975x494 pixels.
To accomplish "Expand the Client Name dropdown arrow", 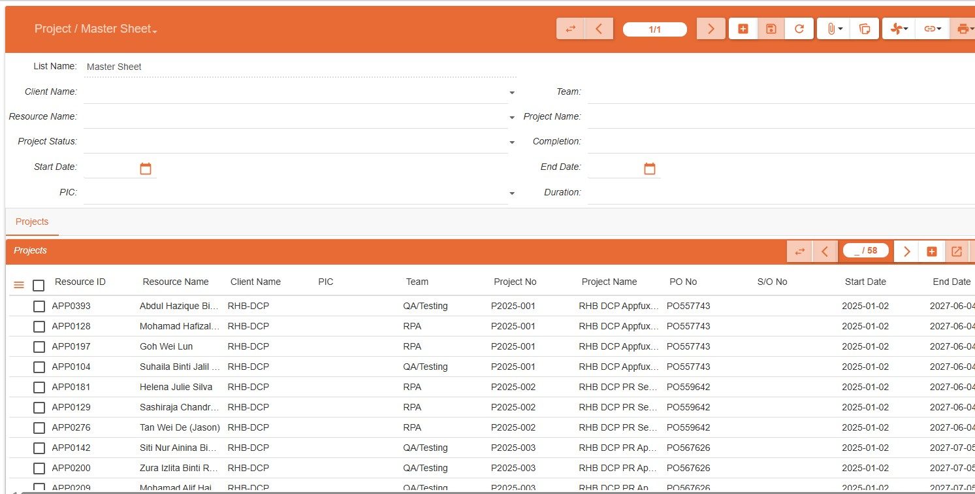I will (512, 93).
